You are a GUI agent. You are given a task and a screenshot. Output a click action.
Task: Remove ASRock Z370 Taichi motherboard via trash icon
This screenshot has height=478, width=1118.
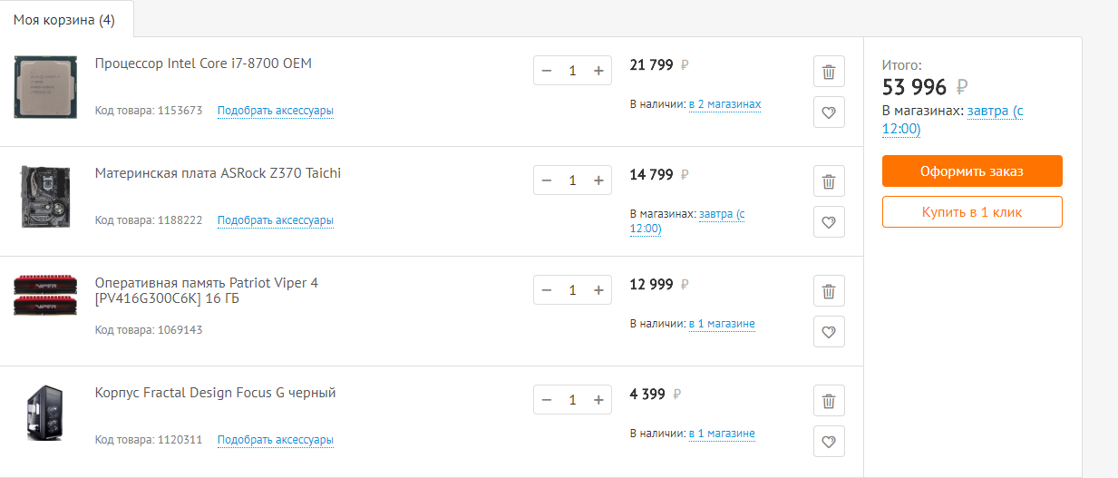[829, 181]
